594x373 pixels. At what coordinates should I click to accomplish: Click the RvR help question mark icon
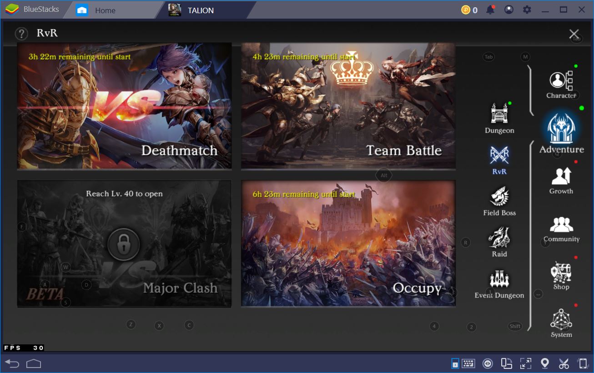click(x=21, y=34)
